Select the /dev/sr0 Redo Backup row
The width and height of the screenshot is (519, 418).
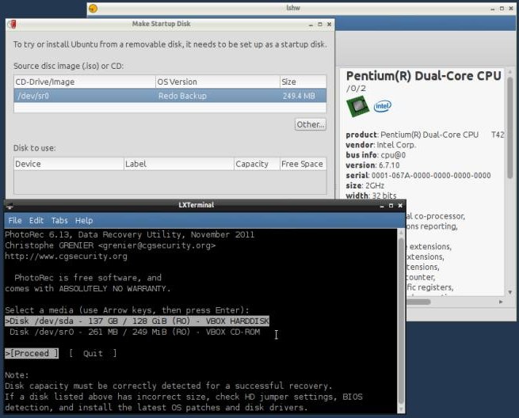170,96
